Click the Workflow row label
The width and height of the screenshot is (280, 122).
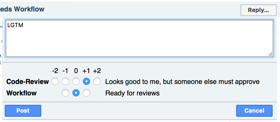tap(21, 93)
